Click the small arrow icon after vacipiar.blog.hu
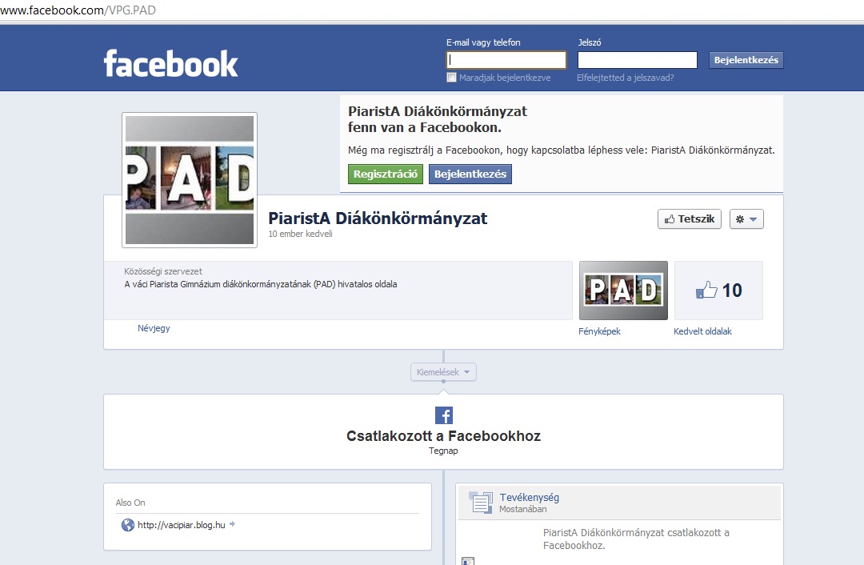This screenshot has width=864, height=565. click(x=232, y=524)
